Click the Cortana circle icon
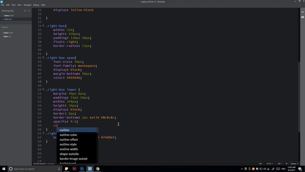Viewport: 305px width, 172px height. coord(10,169)
